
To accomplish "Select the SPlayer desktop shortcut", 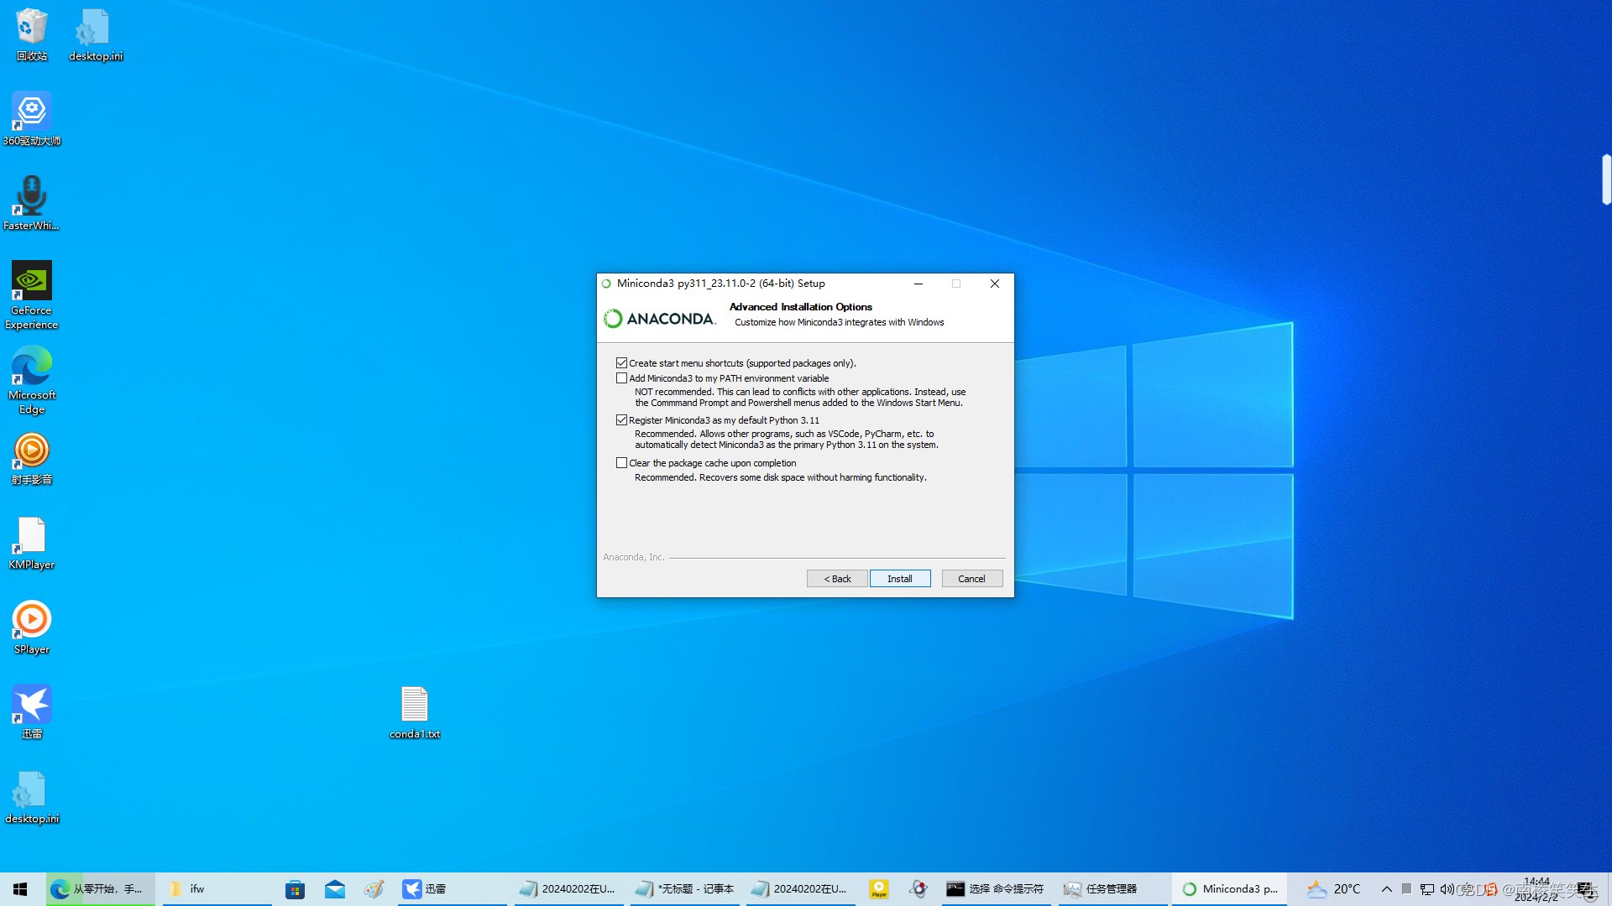I will tap(32, 628).
